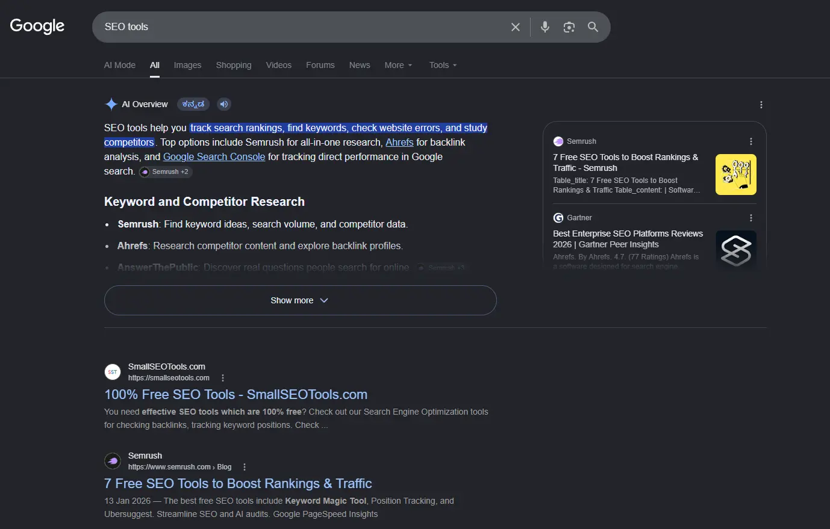Click the 'Semrush +2' source chip
Image resolution: width=830 pixels, height=529 pixels.
point(166,172)
